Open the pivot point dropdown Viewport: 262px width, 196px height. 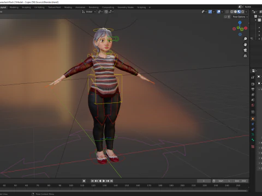(x=100, y=11)
